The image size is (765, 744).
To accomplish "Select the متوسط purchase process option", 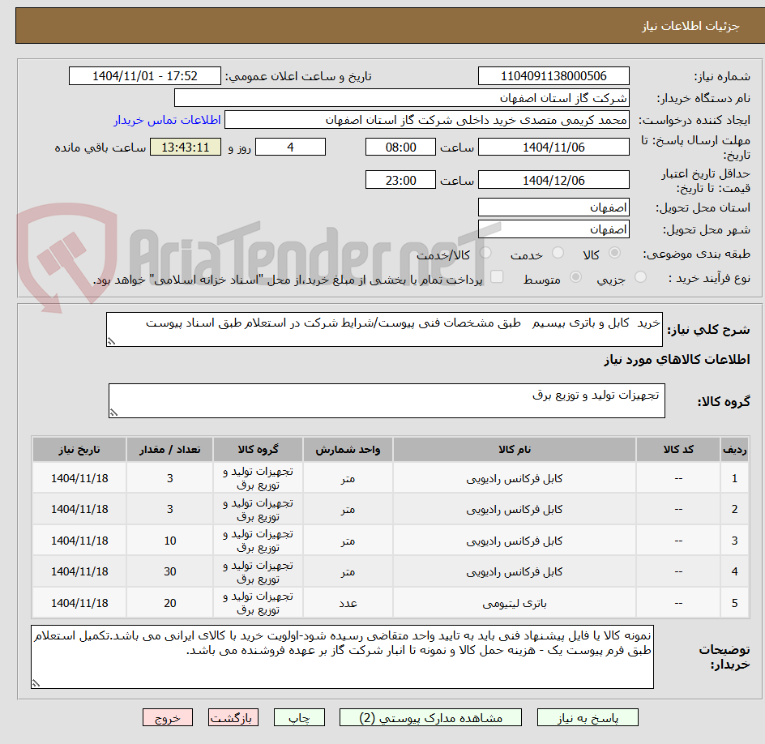I will point(576,276).
